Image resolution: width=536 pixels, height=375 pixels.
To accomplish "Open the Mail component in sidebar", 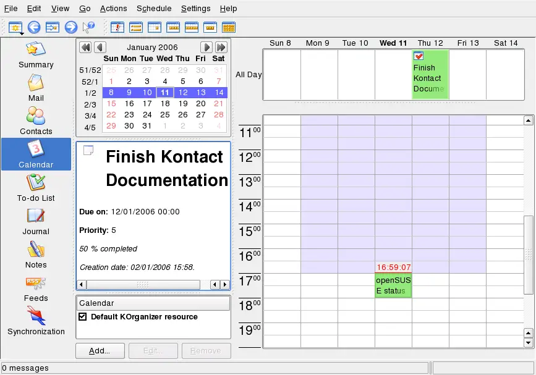I will pyautogui.click(x=36, y=88).
